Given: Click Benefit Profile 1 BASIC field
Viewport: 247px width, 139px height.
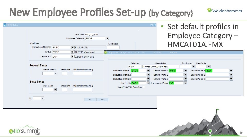Looking at the screenshot, I should tap(176, 71).
